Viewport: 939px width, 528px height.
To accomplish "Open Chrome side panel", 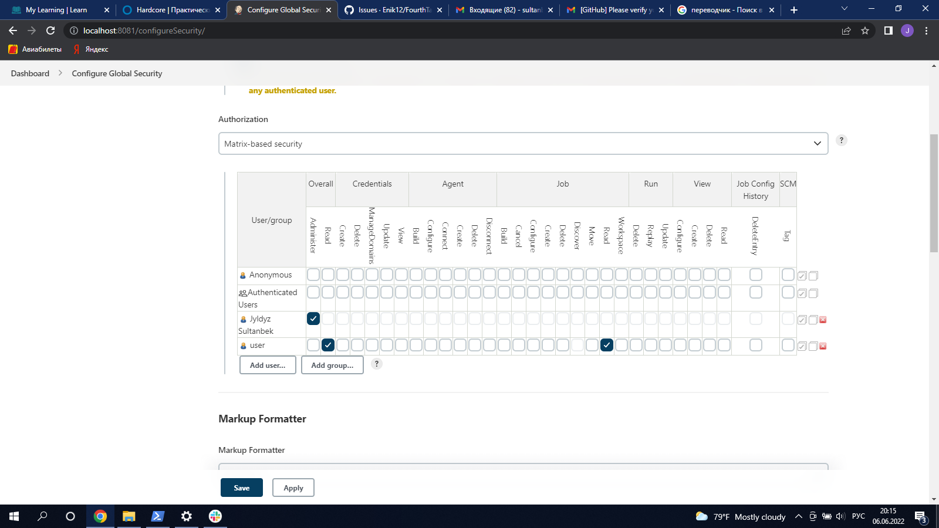I will click(889, 31).
